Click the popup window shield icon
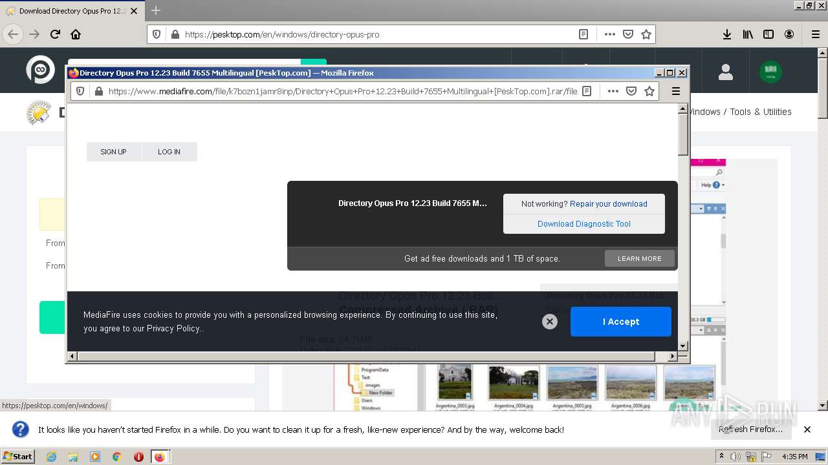The width and height of the screenshot is (828, 465). tap(80, 91)
